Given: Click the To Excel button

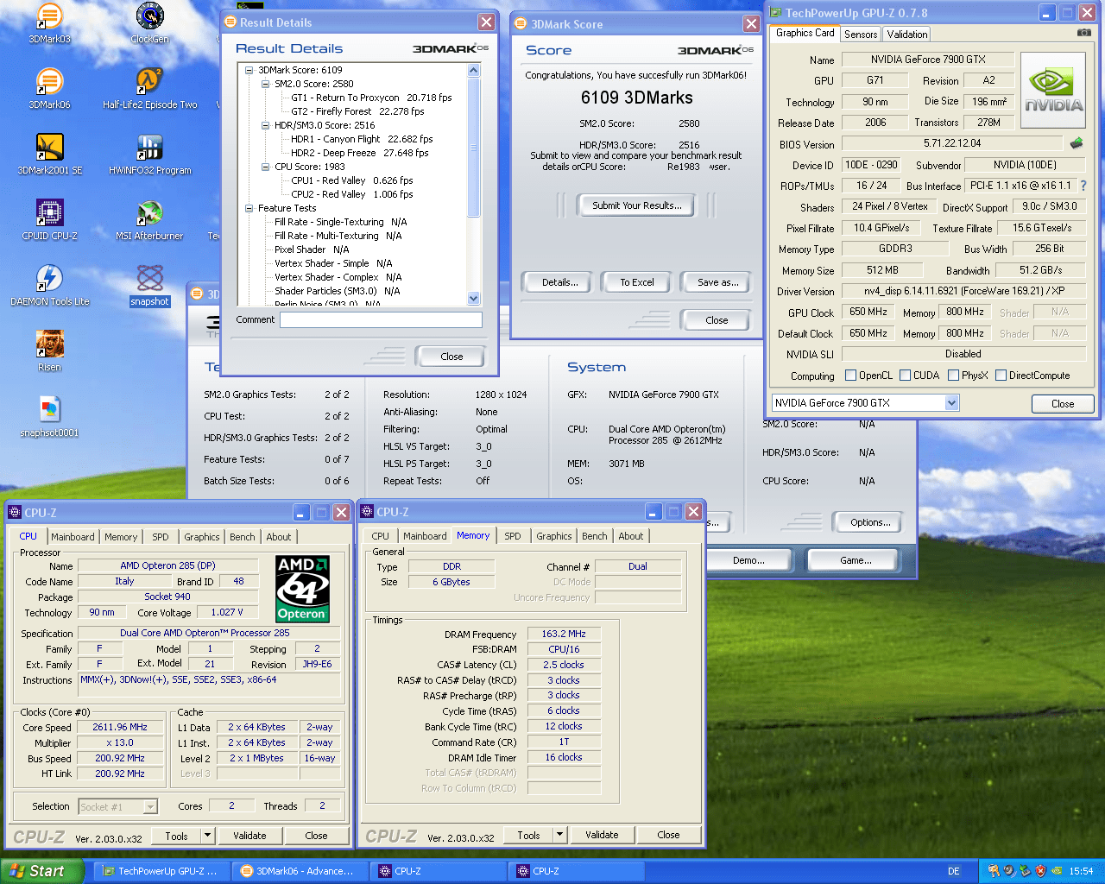Looking at the screenshot, I should coord(636,282).
